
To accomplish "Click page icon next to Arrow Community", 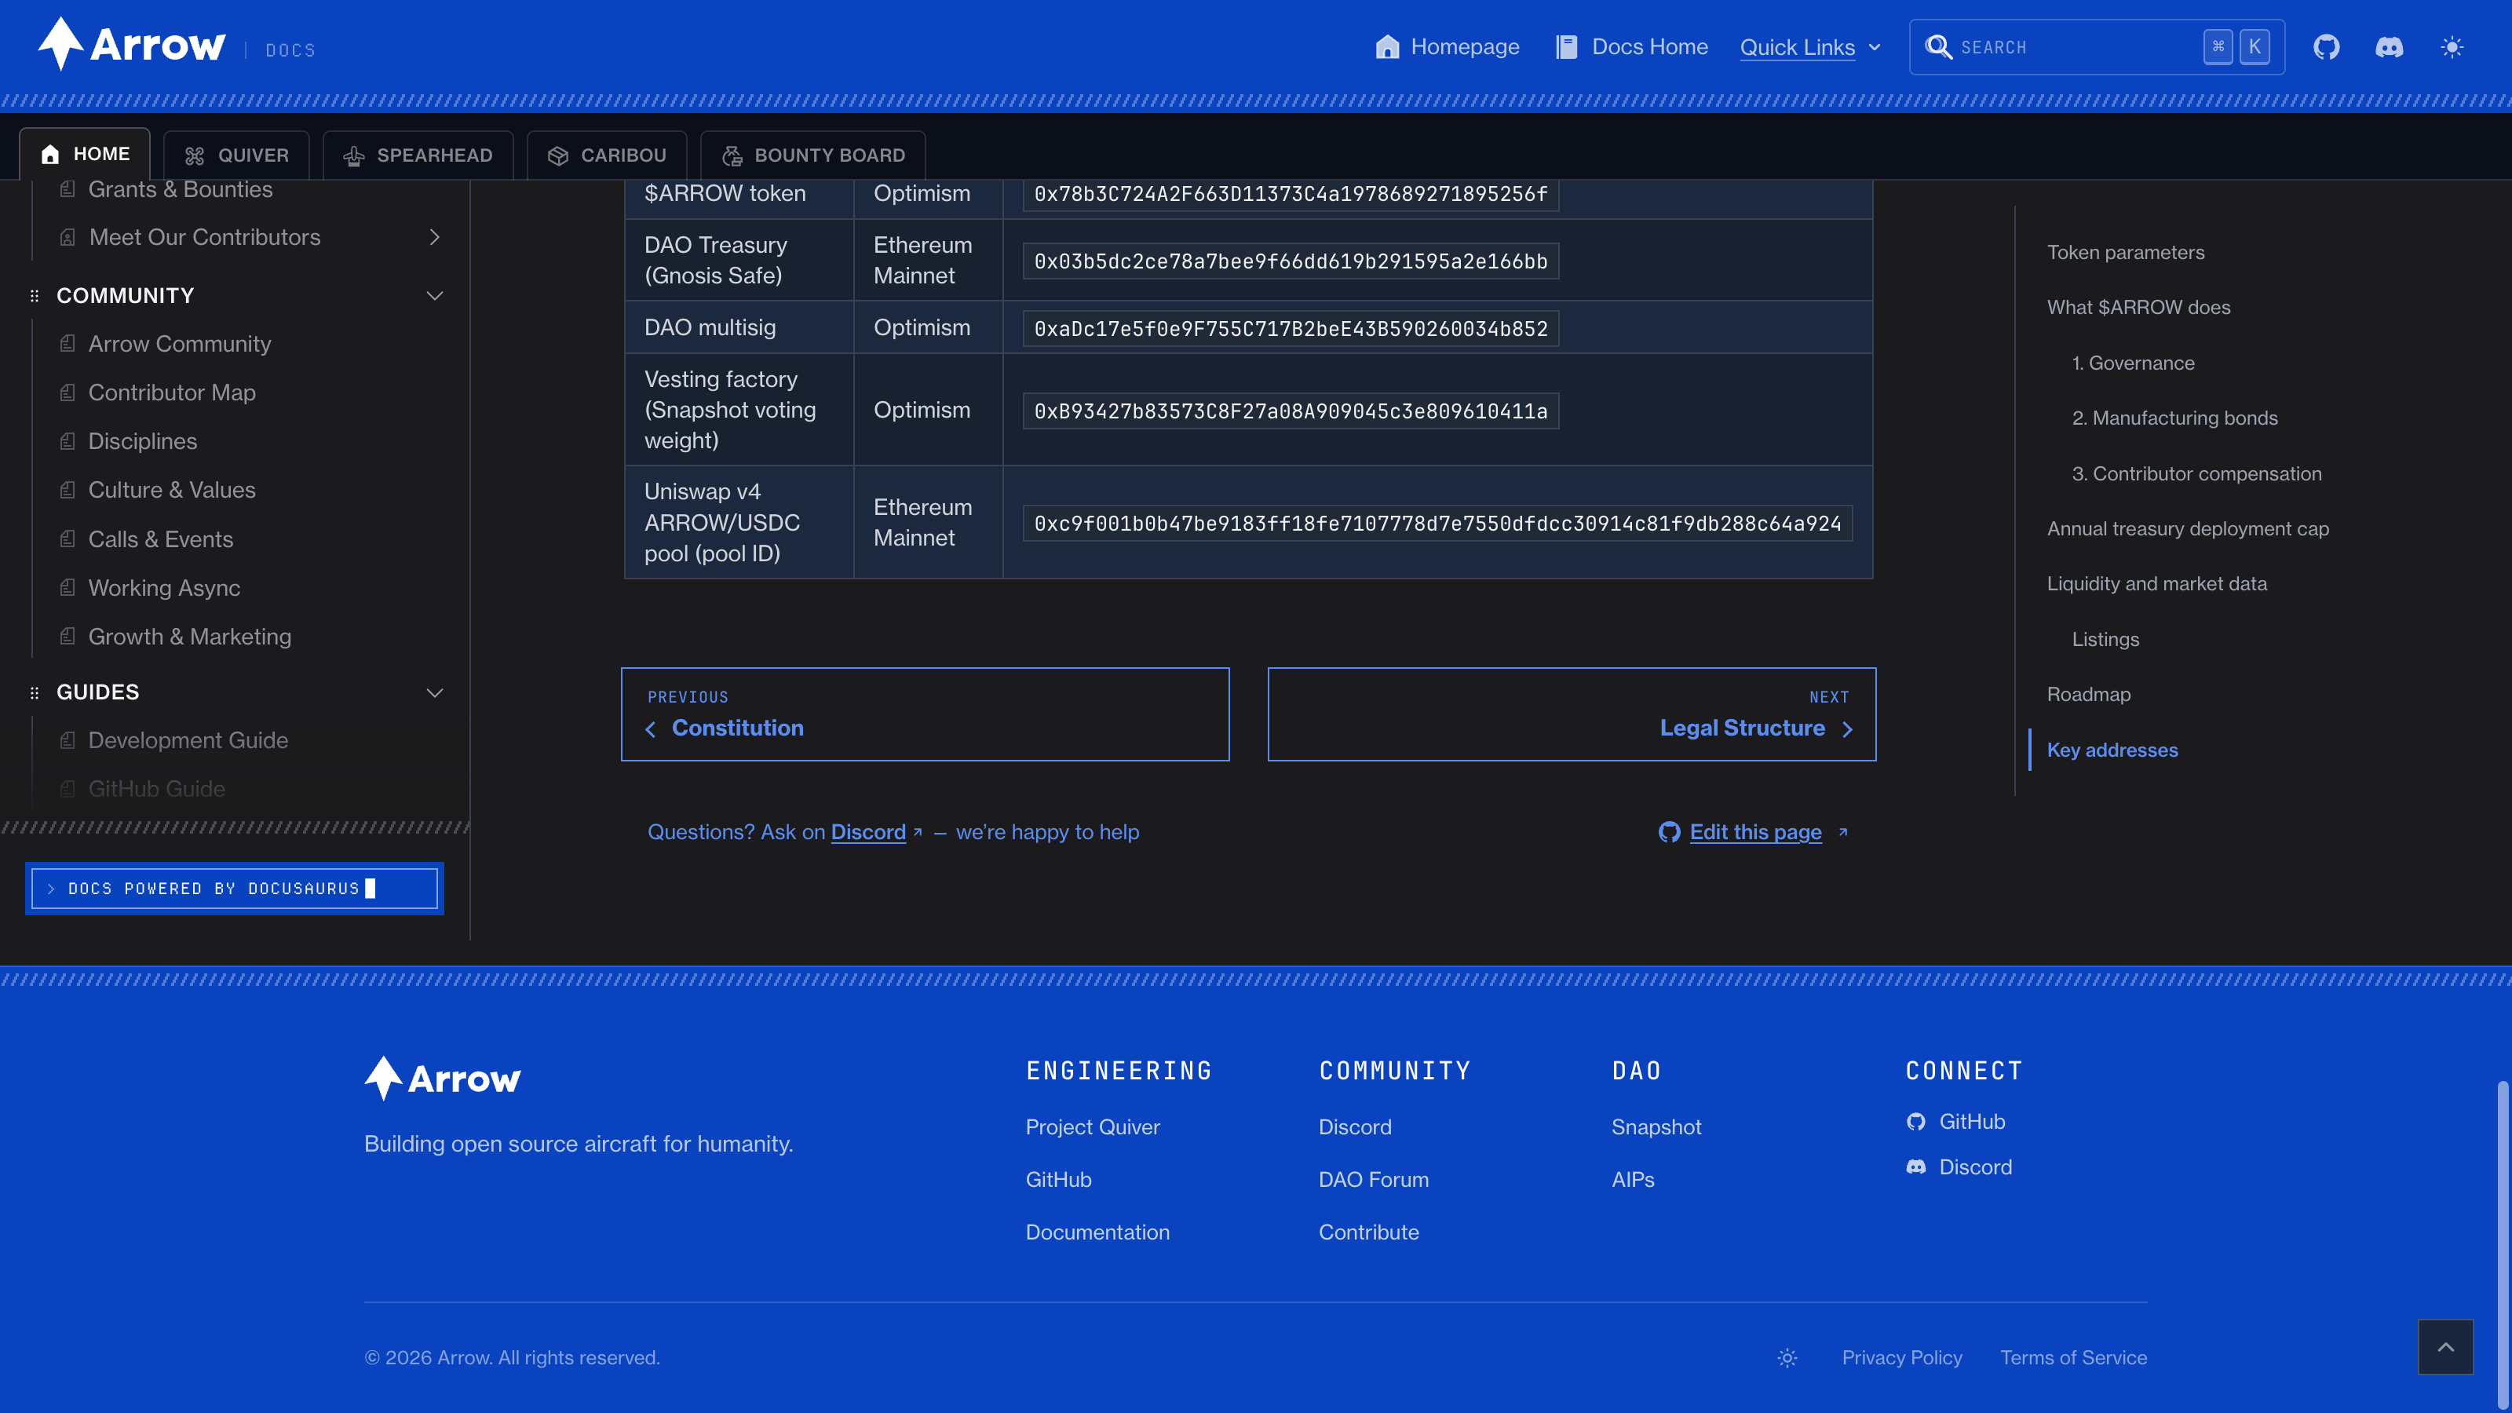I will 68,343.
